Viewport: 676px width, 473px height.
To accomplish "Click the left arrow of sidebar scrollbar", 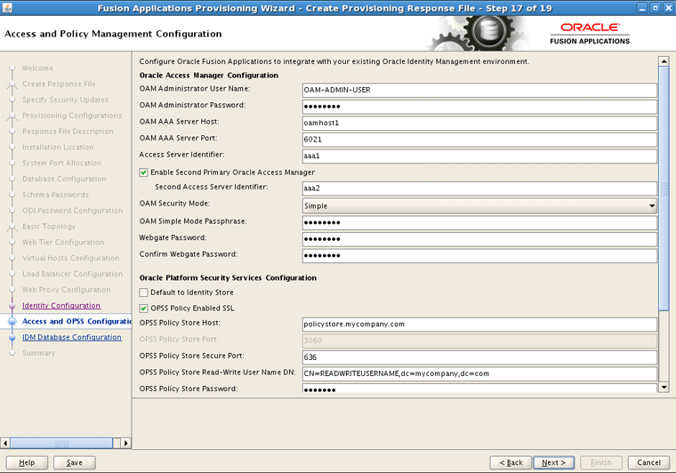I will click(5, 443).
